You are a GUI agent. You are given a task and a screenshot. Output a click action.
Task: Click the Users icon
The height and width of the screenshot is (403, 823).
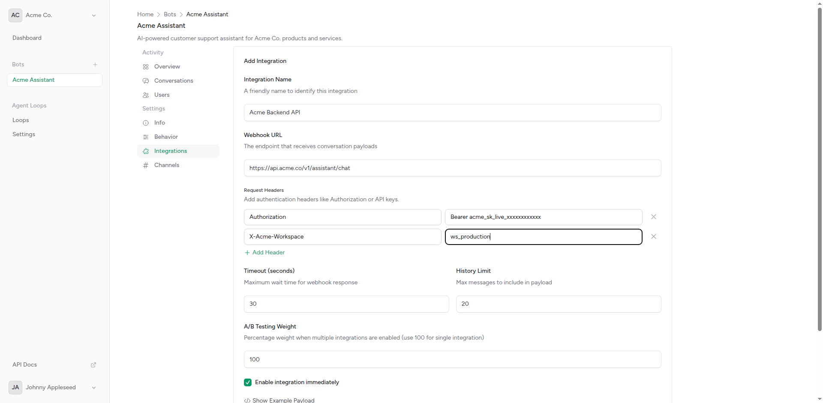tap(146, 95)
